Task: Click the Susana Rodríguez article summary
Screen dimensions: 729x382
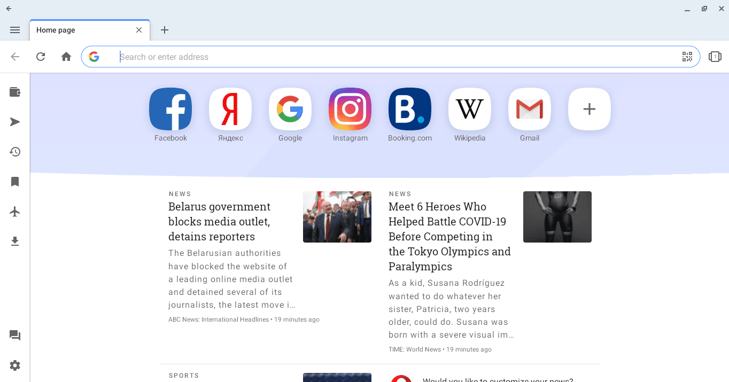Action: 452,309
